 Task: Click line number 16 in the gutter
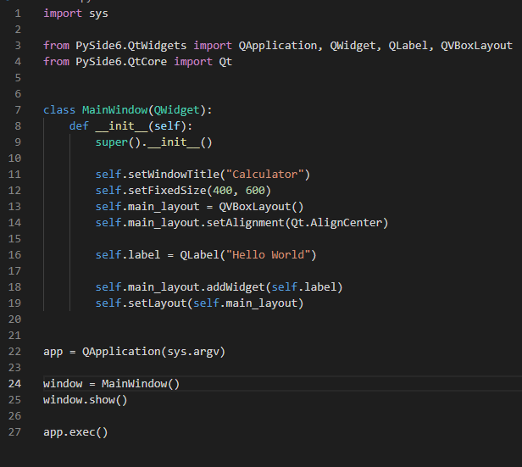[15, 255]
